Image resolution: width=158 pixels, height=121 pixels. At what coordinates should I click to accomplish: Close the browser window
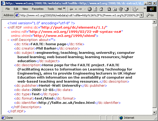point(154,3)
